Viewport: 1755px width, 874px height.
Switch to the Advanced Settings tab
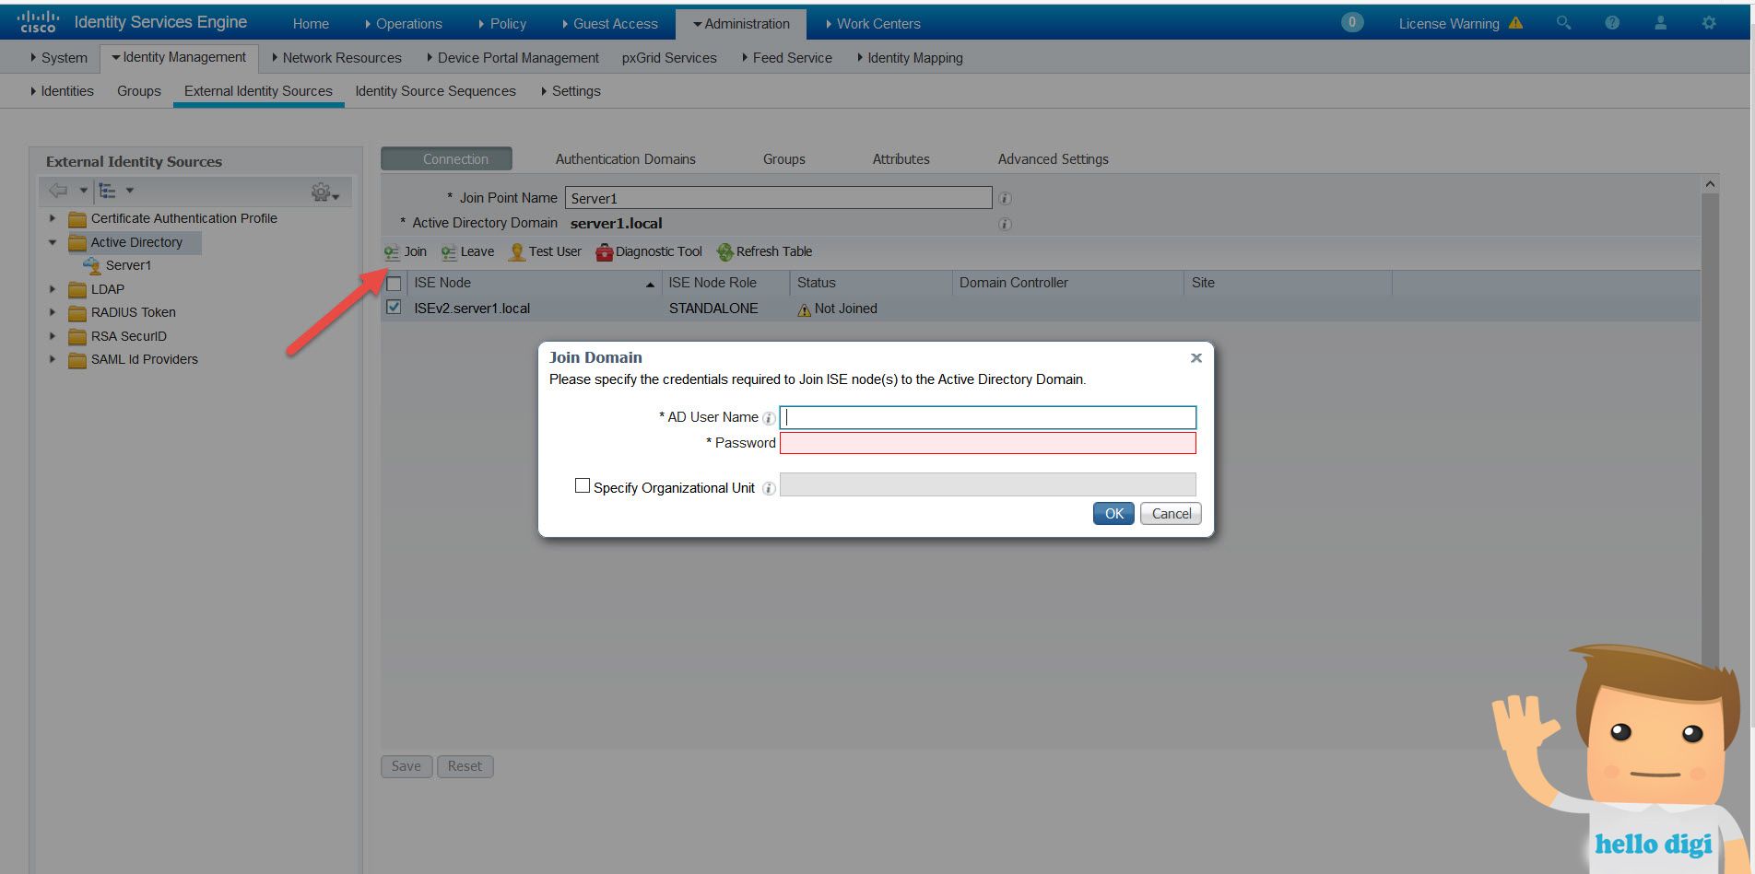1053,159
